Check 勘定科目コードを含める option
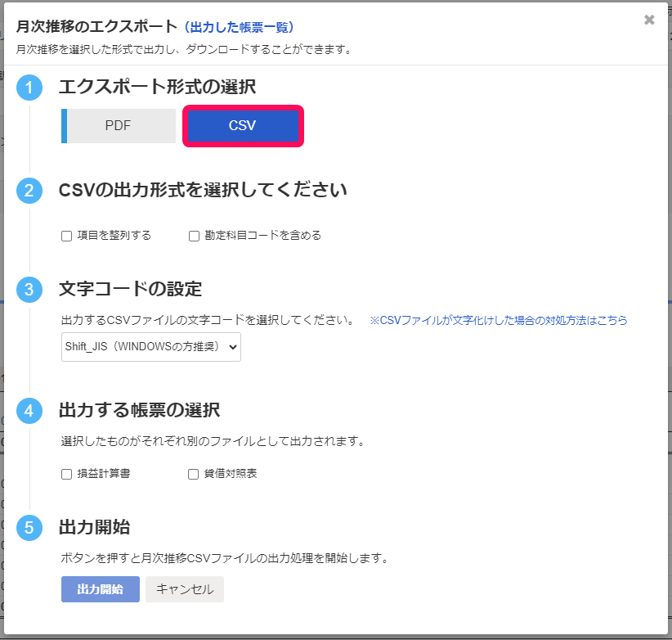 tap(194, 236)
